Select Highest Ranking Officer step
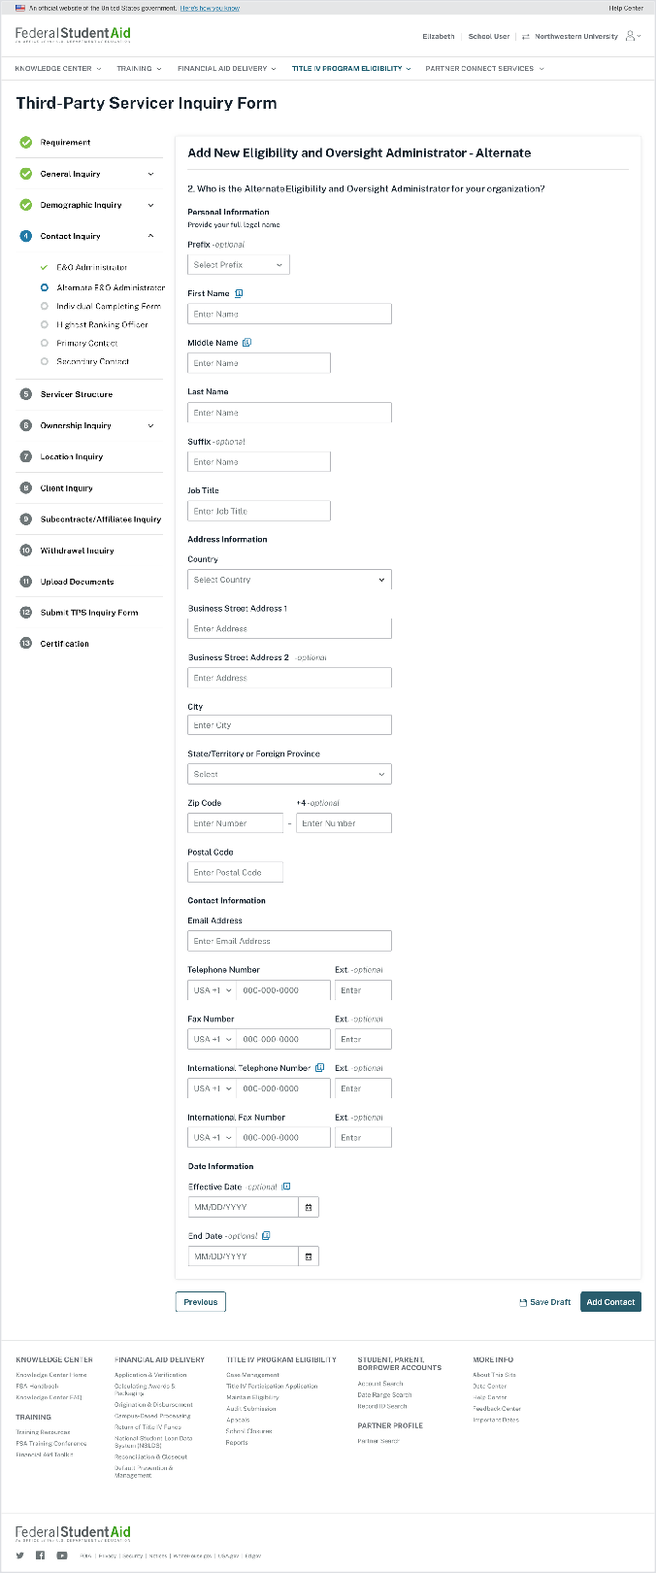This screenshot has height=1573, width=656. [102, 324]
